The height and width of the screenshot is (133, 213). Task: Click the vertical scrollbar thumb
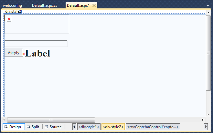pyautogui.click(x=208, y=53)
